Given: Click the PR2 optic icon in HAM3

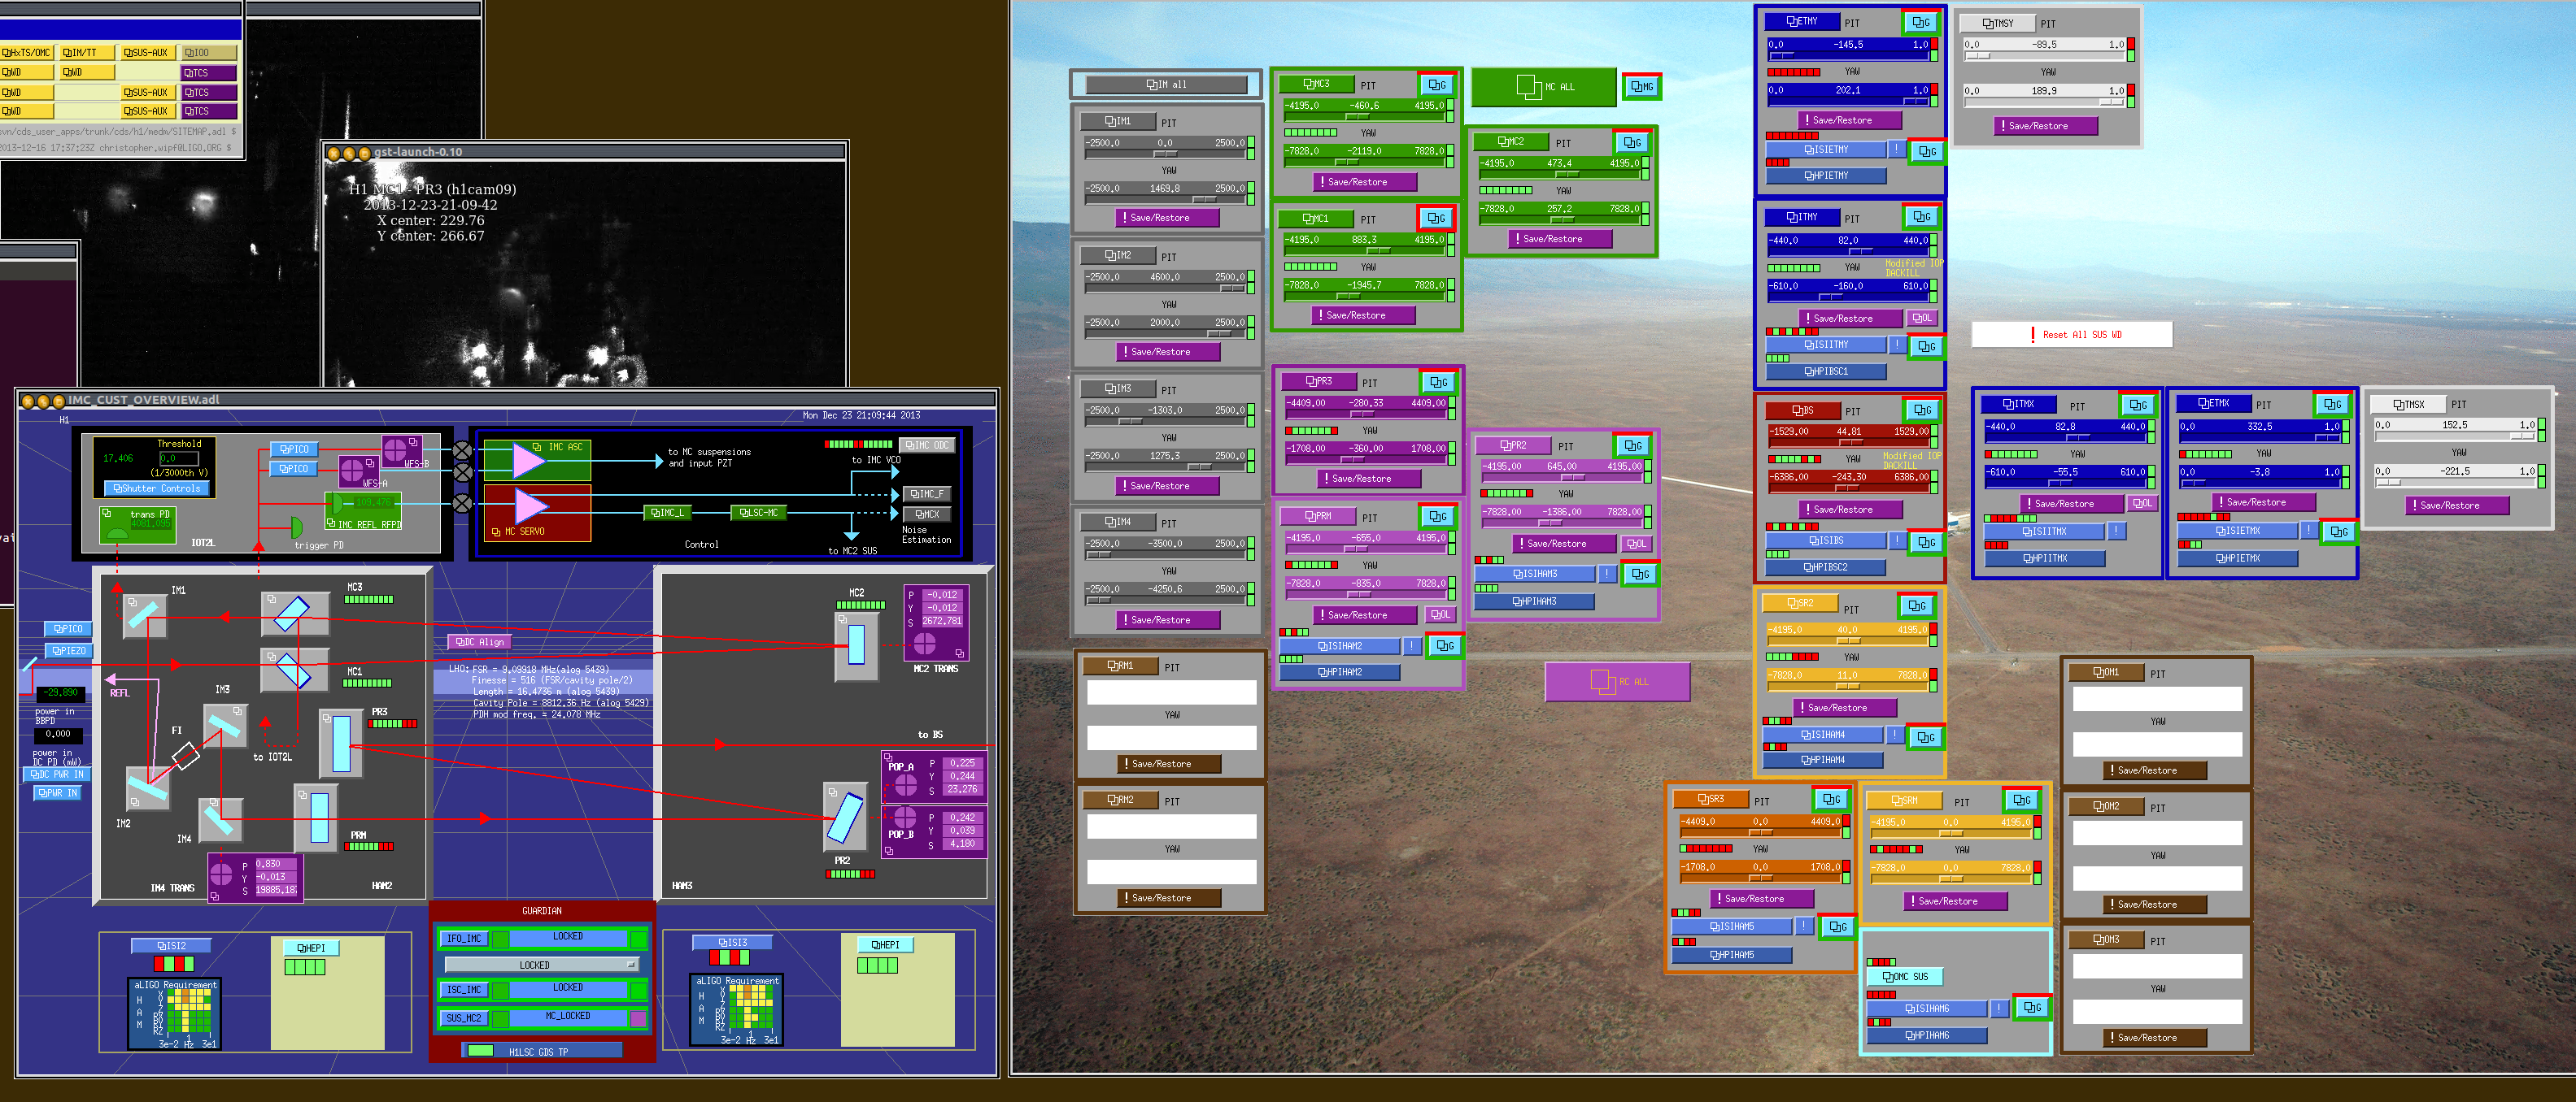Looking at the screenshot, I should click(845, 816).
